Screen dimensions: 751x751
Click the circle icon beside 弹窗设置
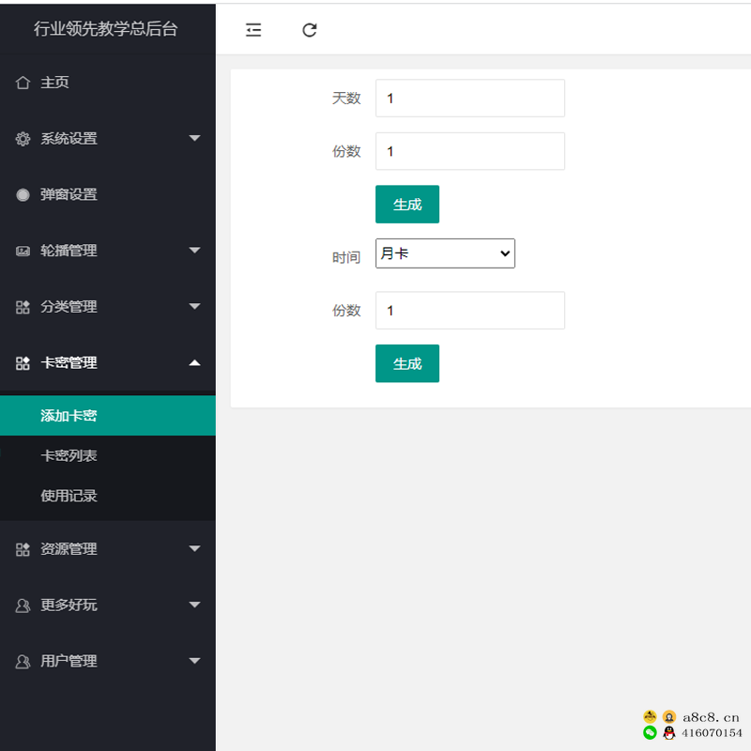click(23, 194)
